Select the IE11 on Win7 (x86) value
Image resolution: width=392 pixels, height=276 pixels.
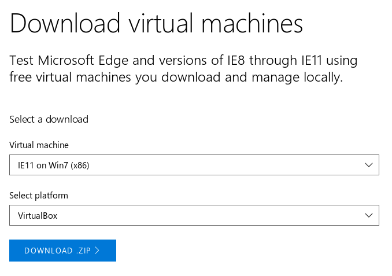click(x=54, y=165)
